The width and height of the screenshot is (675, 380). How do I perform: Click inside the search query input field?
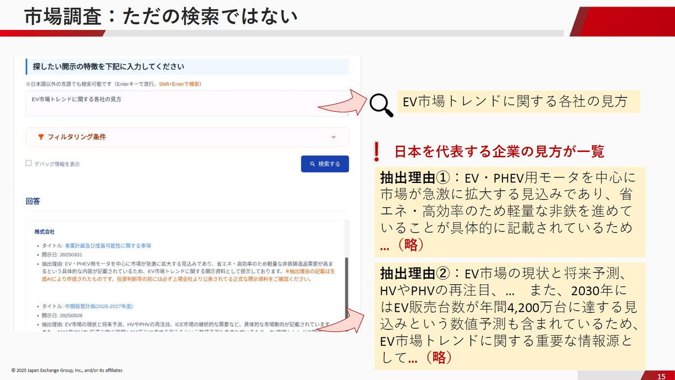pos(169,102)
